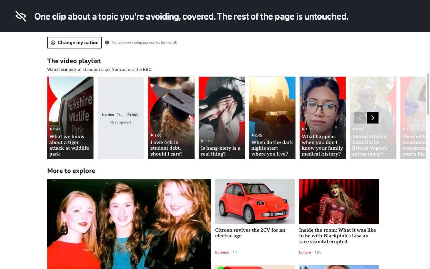Open the hang-xiety video thumbnail
The height and width of the screenshot is (269, 430).
tap(222, 118)
